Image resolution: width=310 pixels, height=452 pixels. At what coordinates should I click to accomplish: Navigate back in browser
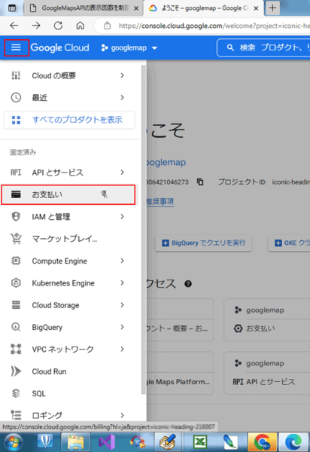coord(14,26)
